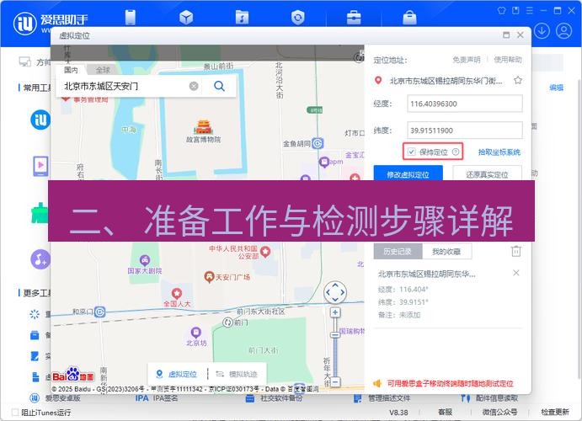Image resolution: width=582 pixels, height=421 pixels.
Task: Open the store shopping bag icon
Action: tap(409, 18)
